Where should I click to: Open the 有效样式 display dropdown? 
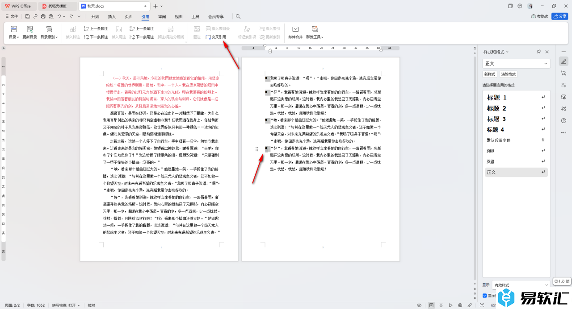click(521, 285)
